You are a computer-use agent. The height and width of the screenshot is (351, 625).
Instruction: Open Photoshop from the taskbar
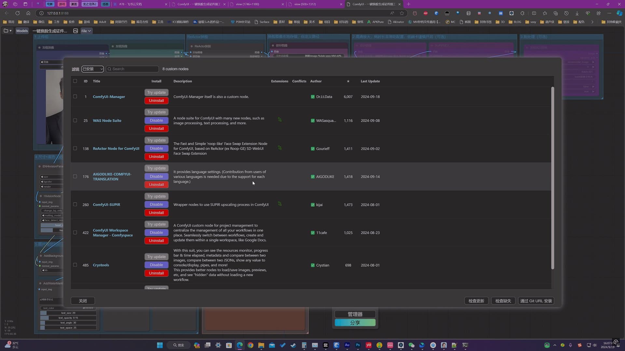[x=358, y=345]
